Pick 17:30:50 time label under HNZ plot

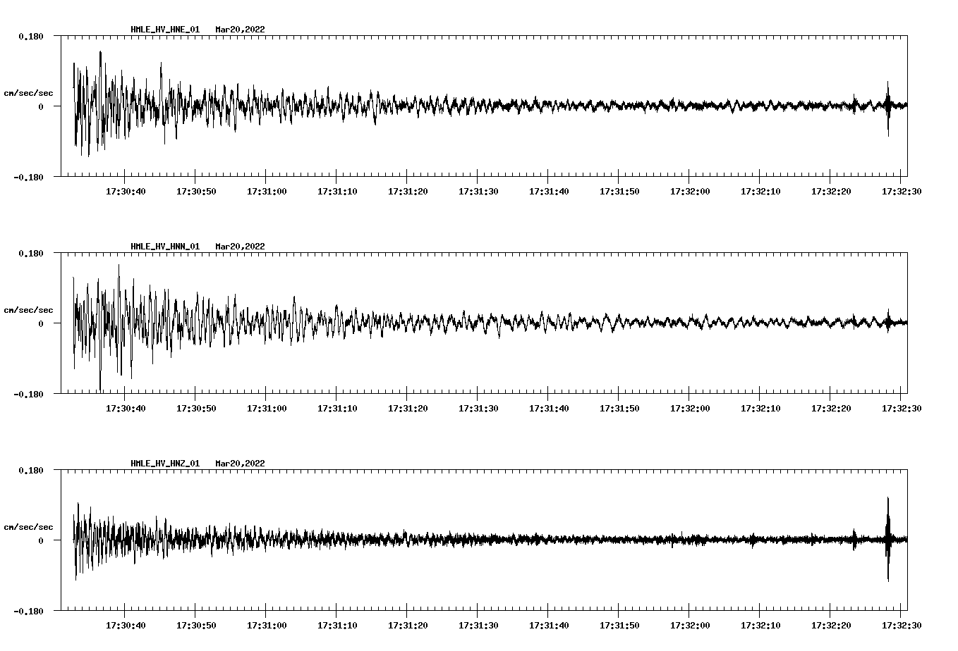(x=196, y=625)
